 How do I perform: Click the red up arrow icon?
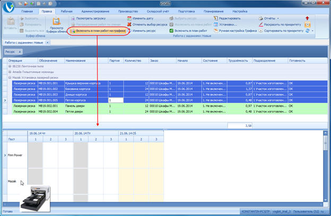(x=307, y=18)
